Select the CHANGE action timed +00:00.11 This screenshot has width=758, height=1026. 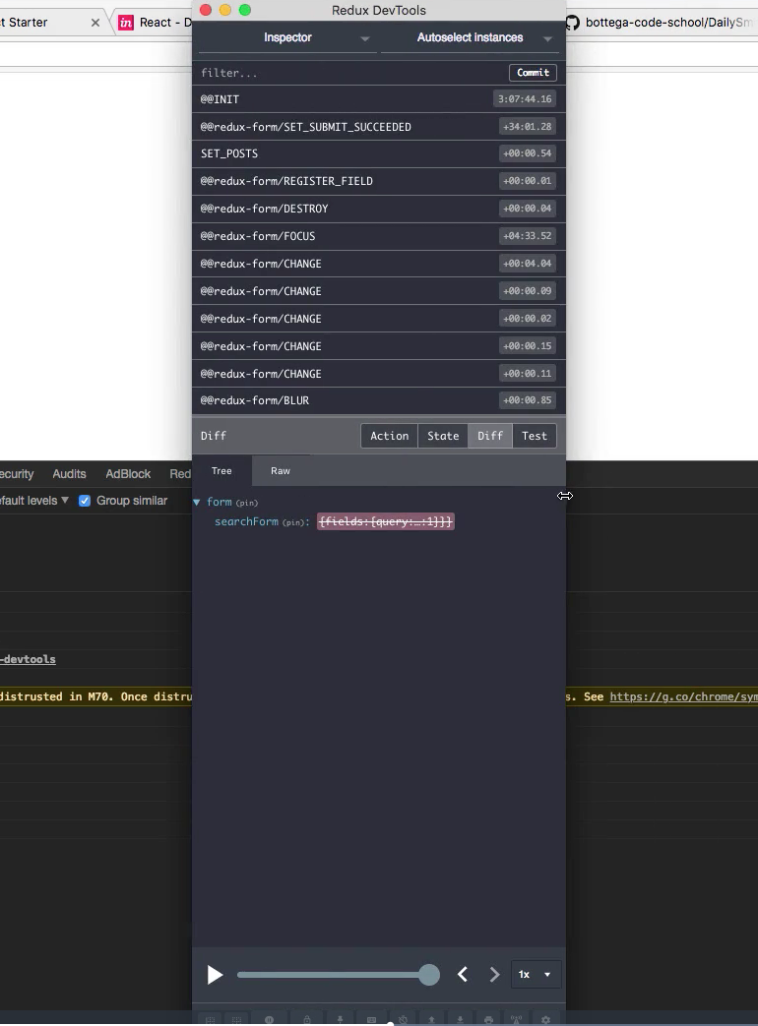pos(378,373)
